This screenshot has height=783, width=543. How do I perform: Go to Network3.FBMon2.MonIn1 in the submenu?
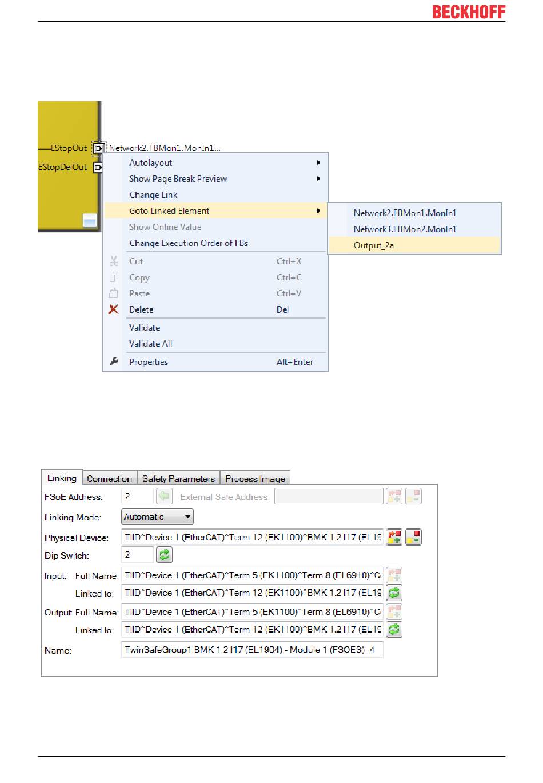[414, 229]
